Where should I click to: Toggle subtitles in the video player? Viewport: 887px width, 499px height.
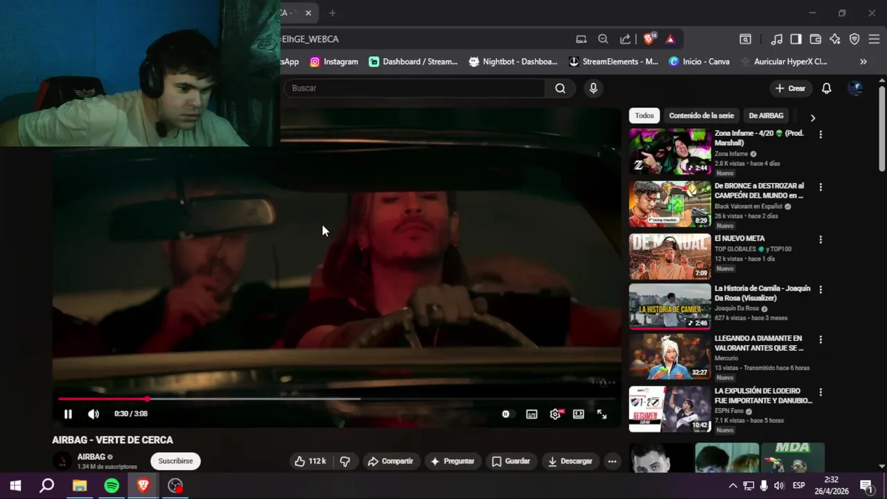[x=532, y=414]
